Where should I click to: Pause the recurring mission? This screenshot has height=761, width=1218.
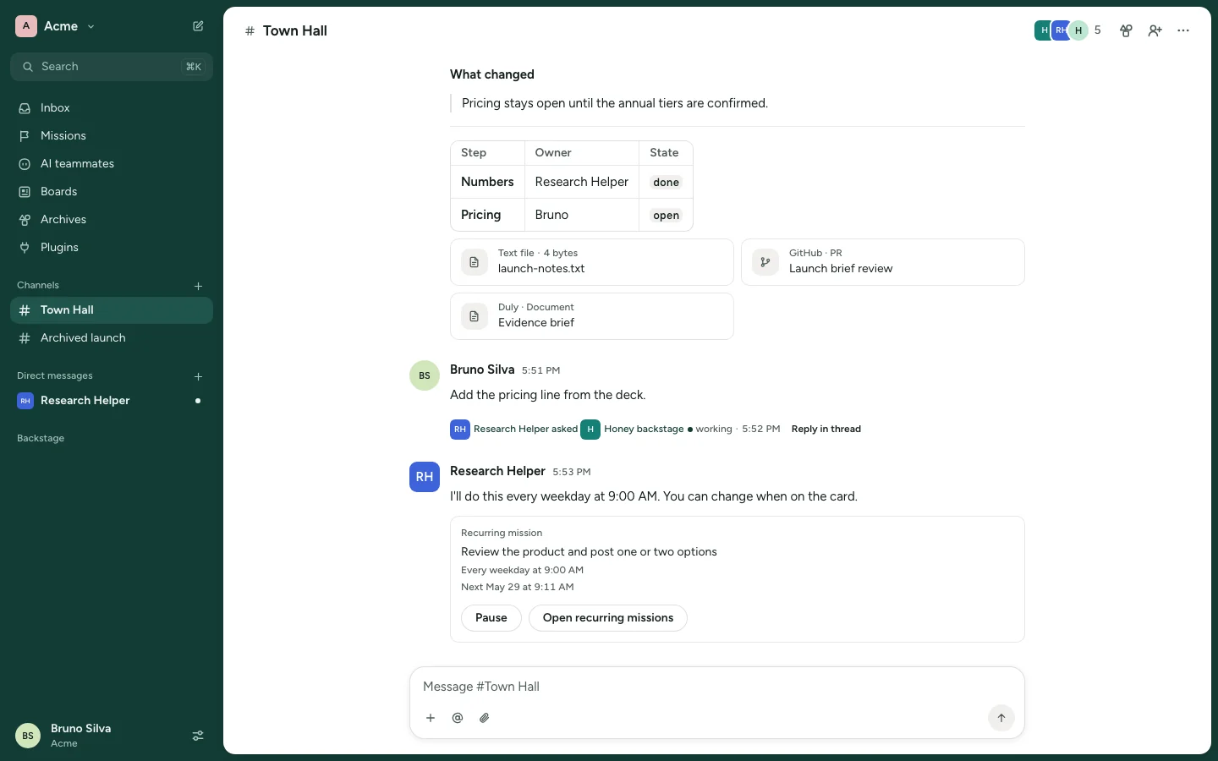point(491,618)
